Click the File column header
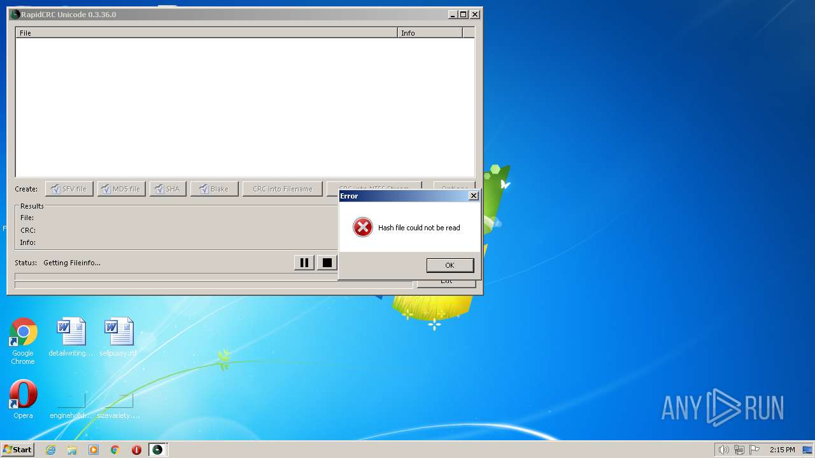This screenshot has height=458, width=815. tap(207, 33)
